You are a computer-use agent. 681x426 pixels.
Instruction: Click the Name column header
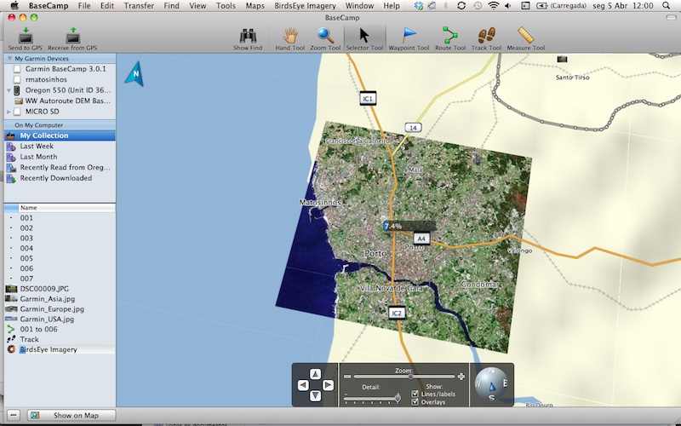(67, 208)
